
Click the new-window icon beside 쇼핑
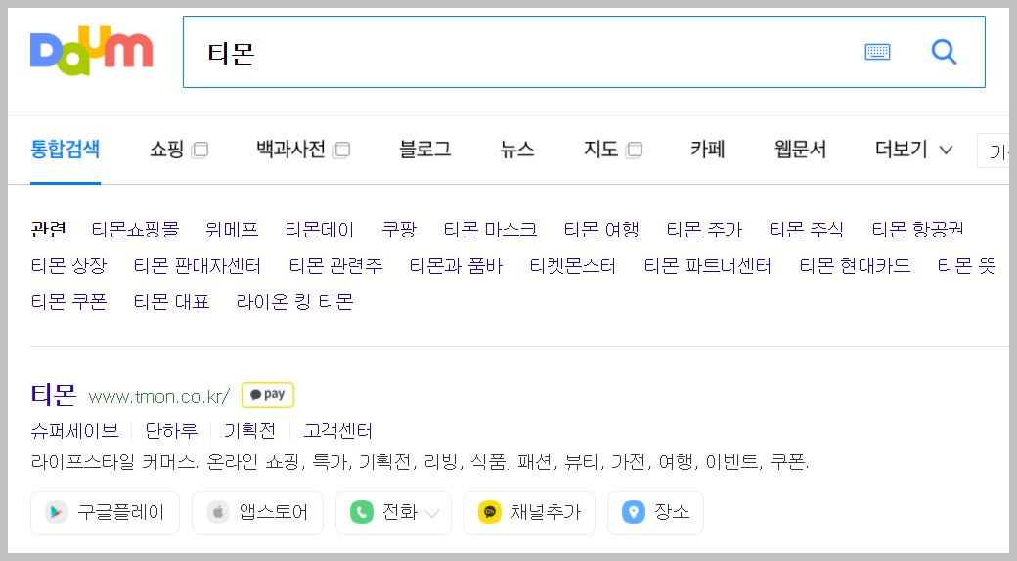pyautogui.click(x=199, y=151)
